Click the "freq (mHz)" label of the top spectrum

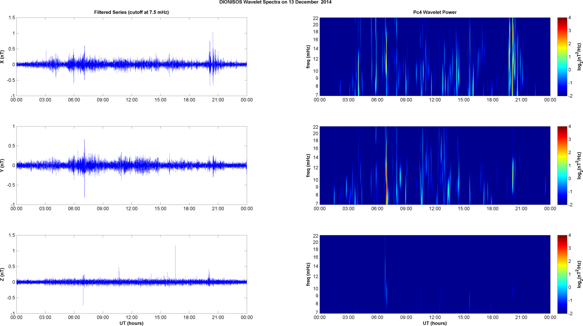click(x=308, y=56)
